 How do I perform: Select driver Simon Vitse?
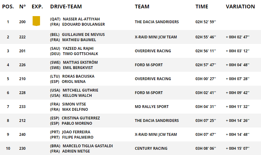point(74,104)
